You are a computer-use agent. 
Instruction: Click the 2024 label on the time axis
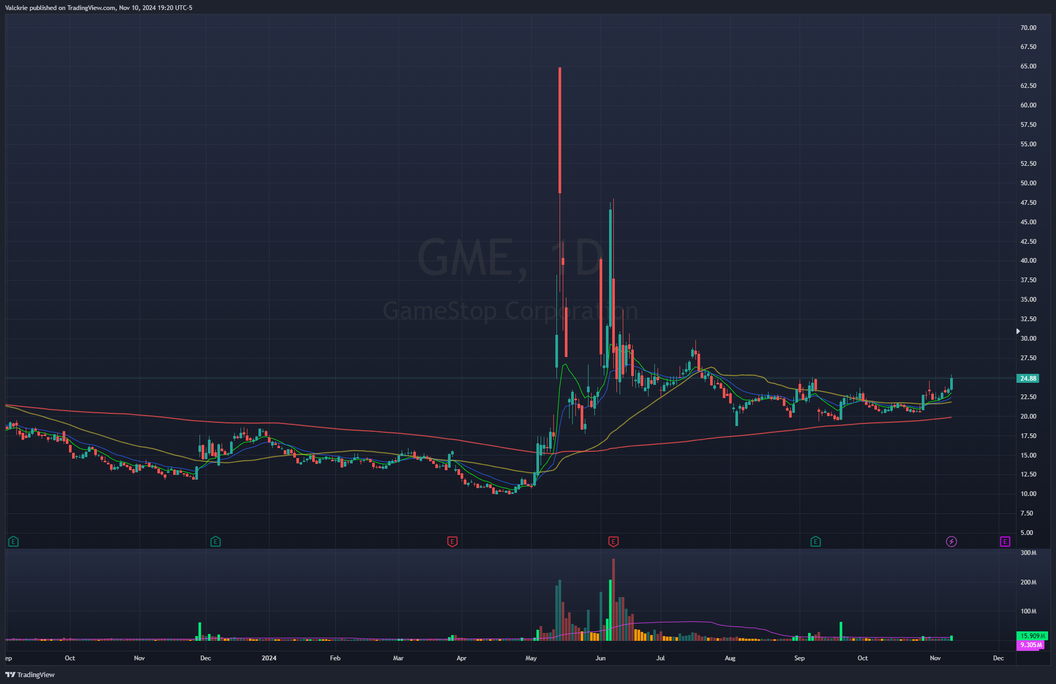269,658
